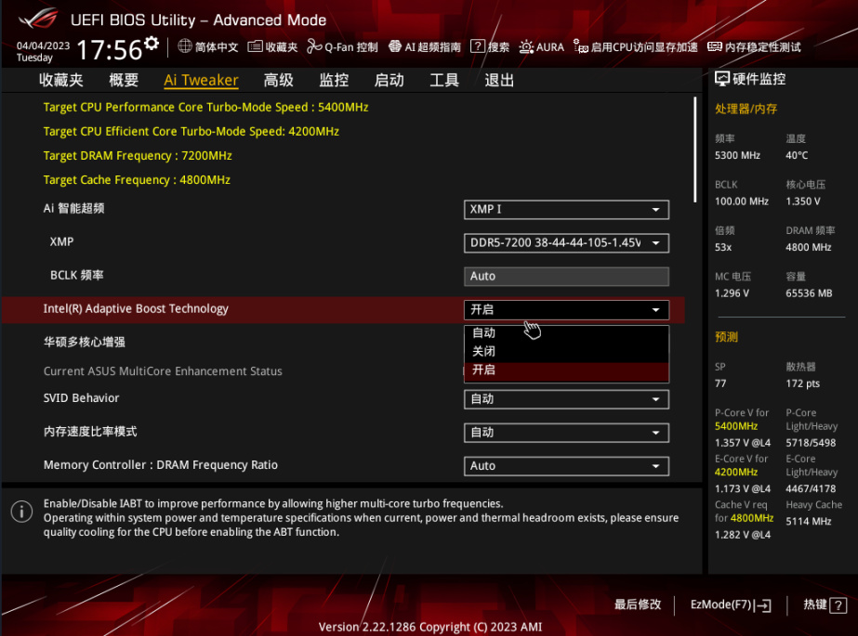Image resolution: width=858 pixels, height=636 pixels.
Task: Click the 17:56 clock display
Action: pyautogui.click(x=110, y=50)
